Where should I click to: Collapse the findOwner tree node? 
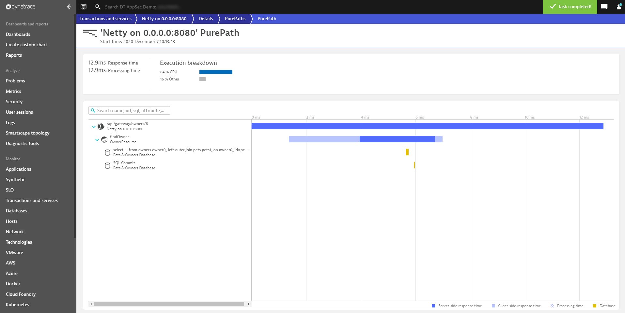pyautogui.click(x=97, y=140)
